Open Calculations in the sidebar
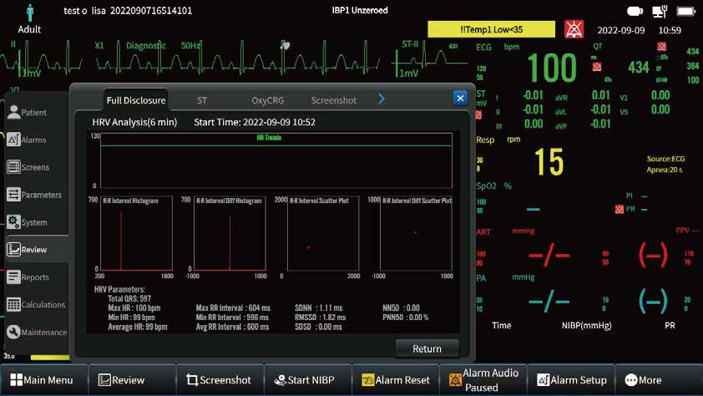This screenshot has width=703, height=396. click(35, 305)
